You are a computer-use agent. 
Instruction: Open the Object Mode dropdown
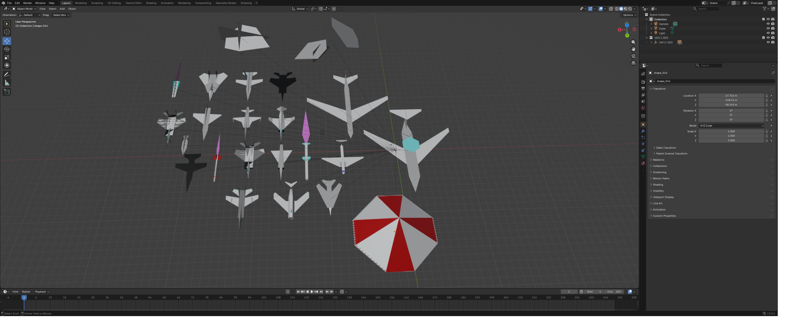(x=24, y=9)
